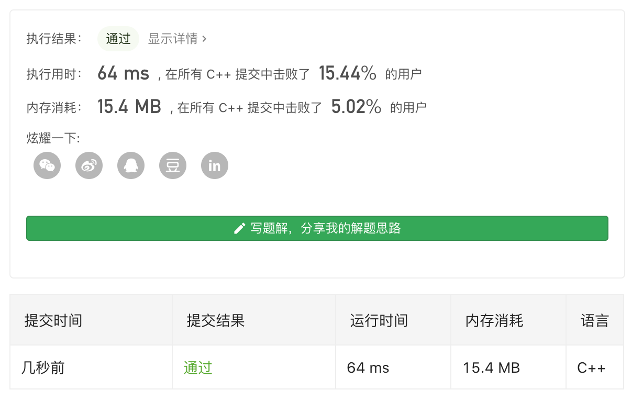Screen dimensions: 643x401
Task: Click the 语言 column header
Action: click(595, 320)
